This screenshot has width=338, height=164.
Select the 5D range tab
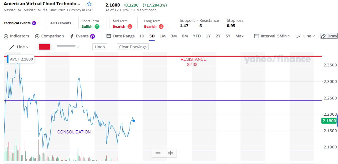click(152, 36)
